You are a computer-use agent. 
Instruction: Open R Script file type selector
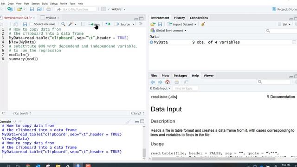[x=137, y=113]
